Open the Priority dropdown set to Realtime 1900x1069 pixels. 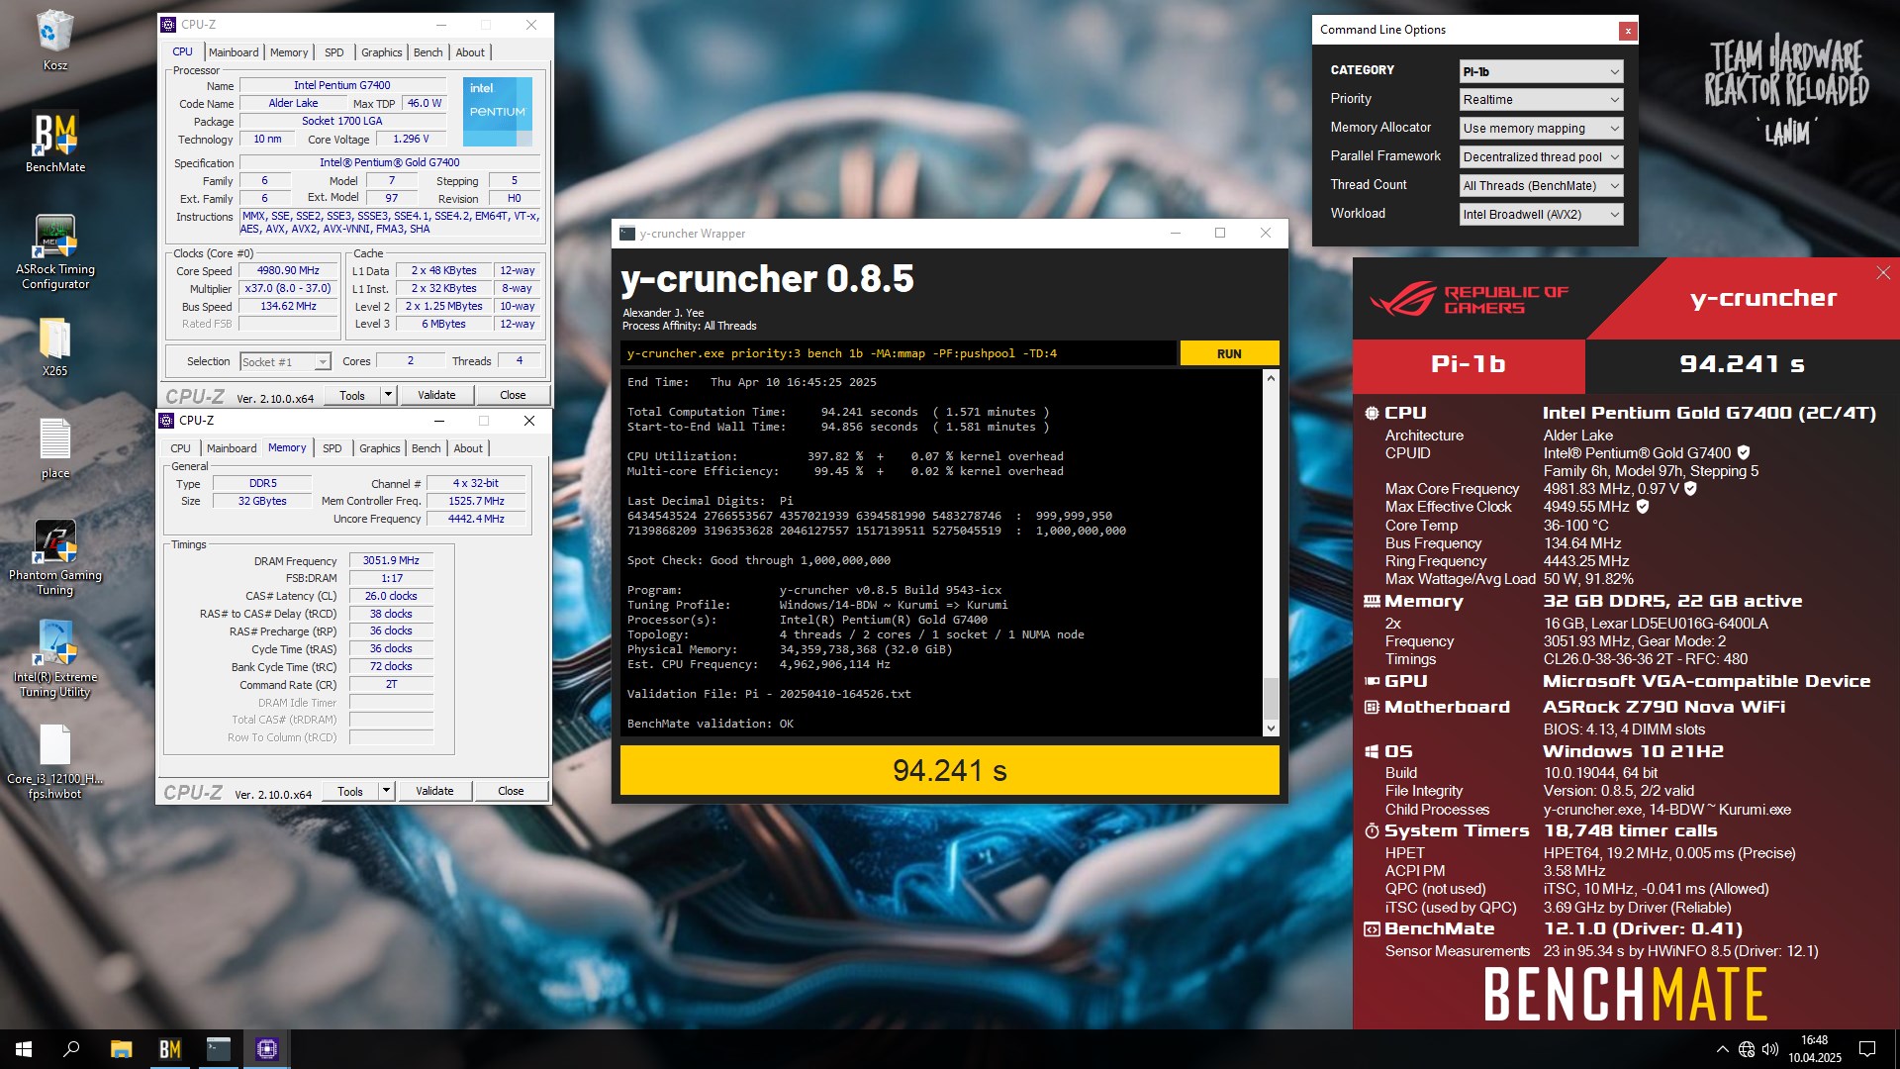coord(1541,100)
